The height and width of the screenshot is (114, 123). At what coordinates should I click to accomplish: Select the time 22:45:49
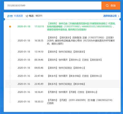(39, 84)
